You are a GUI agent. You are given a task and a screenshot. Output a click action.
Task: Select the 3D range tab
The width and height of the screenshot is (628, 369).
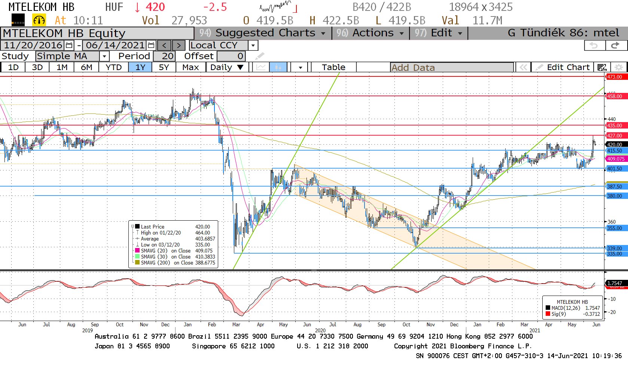(37, 67)
